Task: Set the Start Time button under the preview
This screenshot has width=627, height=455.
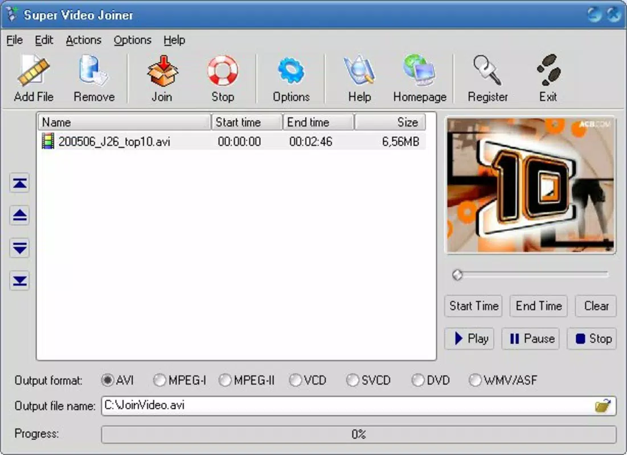Action: pos(473,306)
